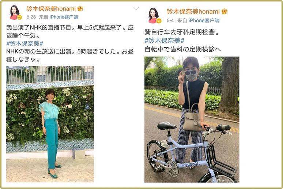Image resolution: width=283 pixels, height=189 pixels.
Task: Click the Japanese text 自転車で歯科の定期検診へ
Action: point(183,49)
